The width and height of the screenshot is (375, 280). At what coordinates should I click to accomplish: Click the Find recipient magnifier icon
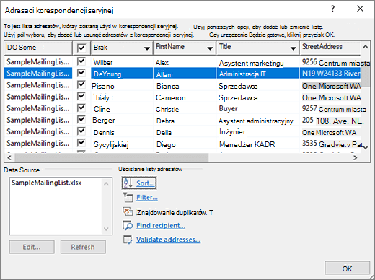128,225
